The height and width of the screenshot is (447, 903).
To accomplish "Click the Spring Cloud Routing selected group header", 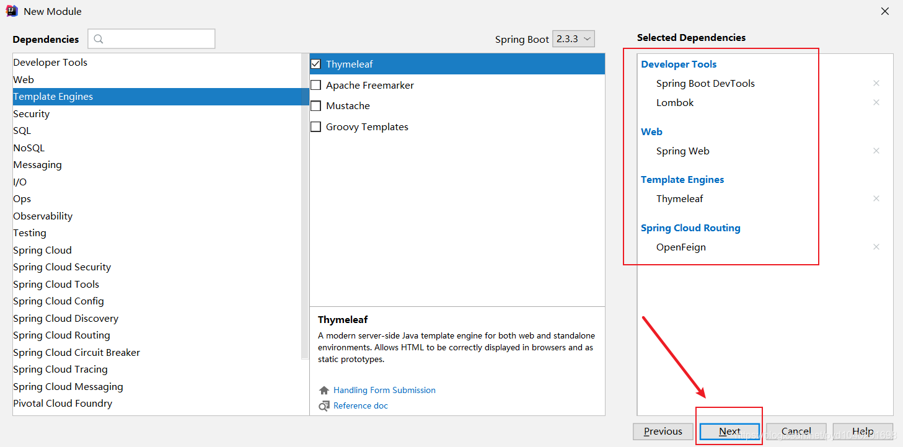I will coord(690,228).
